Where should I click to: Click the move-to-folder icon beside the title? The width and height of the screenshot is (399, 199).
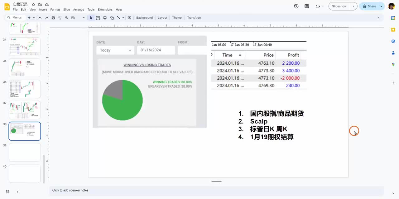40,5
